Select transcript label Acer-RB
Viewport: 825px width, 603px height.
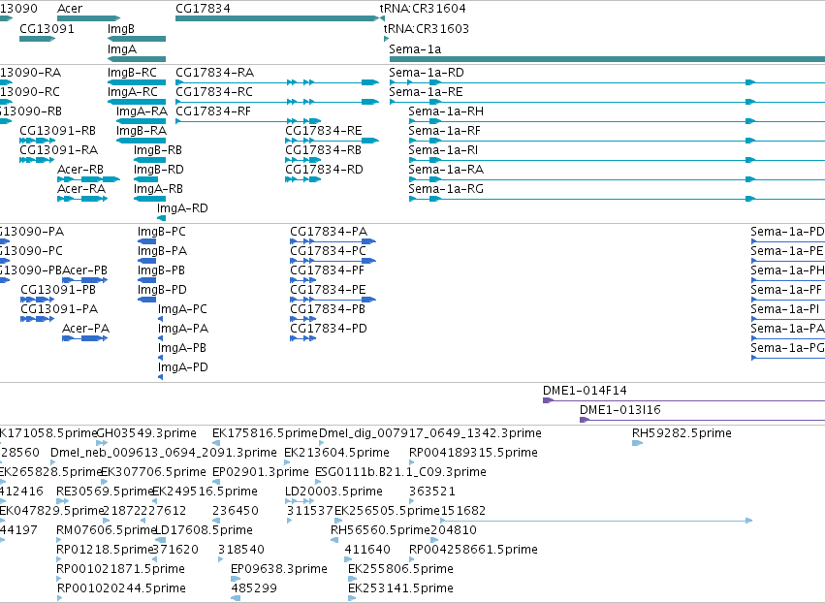coord(80,170)
